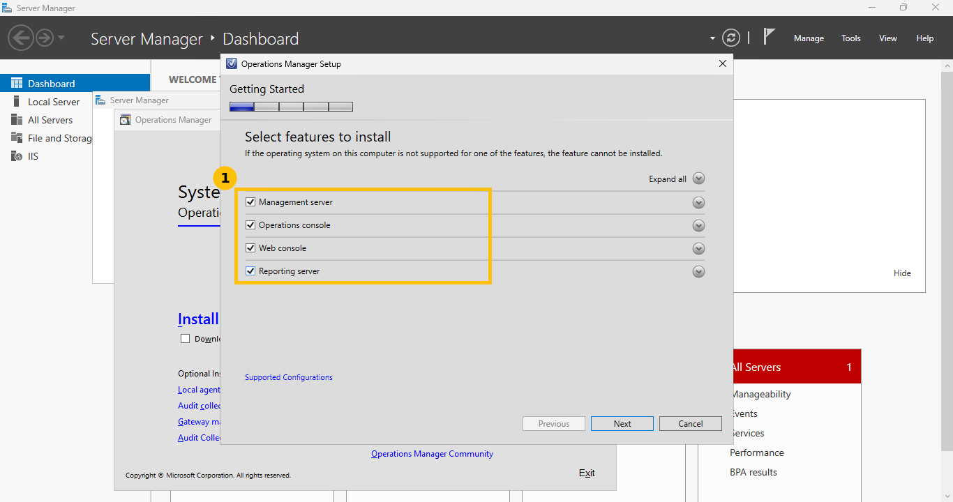Click the Install link in Operations Manager window
The width and height of the screenshot is (953, 502).
tap(198, 319)
